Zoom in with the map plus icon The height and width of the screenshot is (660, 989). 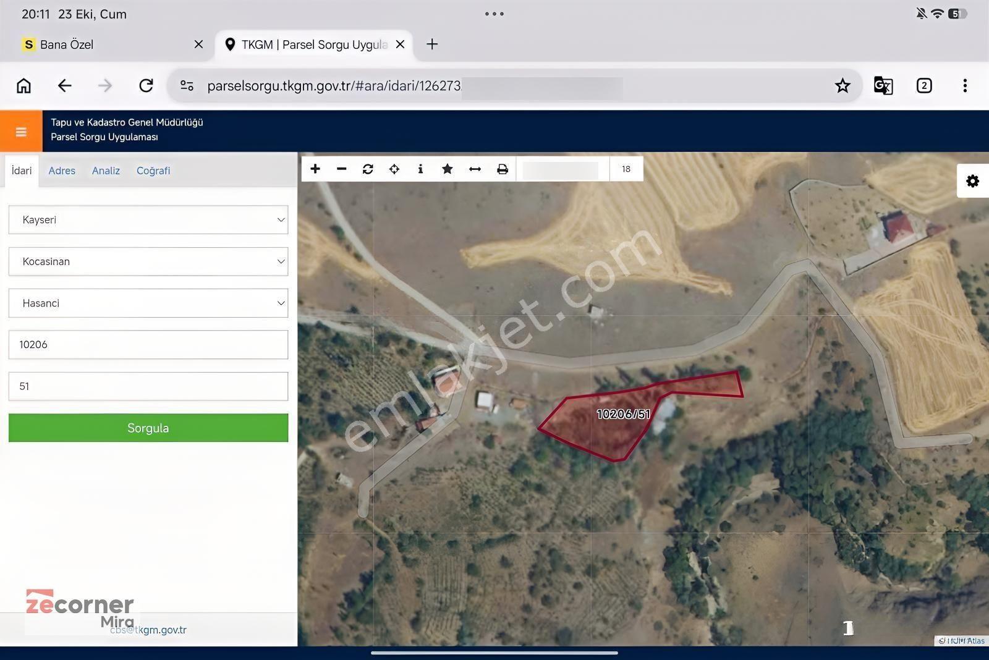pyautogui.click(x=315, y=169)
